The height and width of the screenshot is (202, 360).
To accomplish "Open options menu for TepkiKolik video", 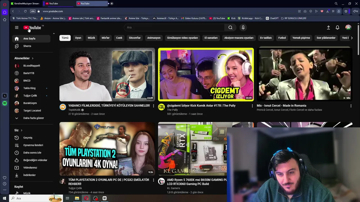I will [x=153, y=106].
